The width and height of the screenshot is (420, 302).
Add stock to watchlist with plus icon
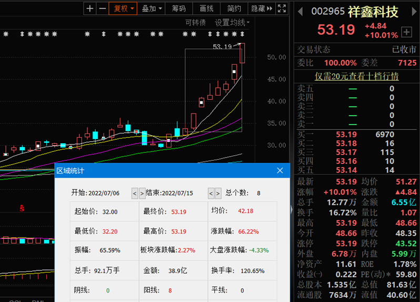point(406,32)
